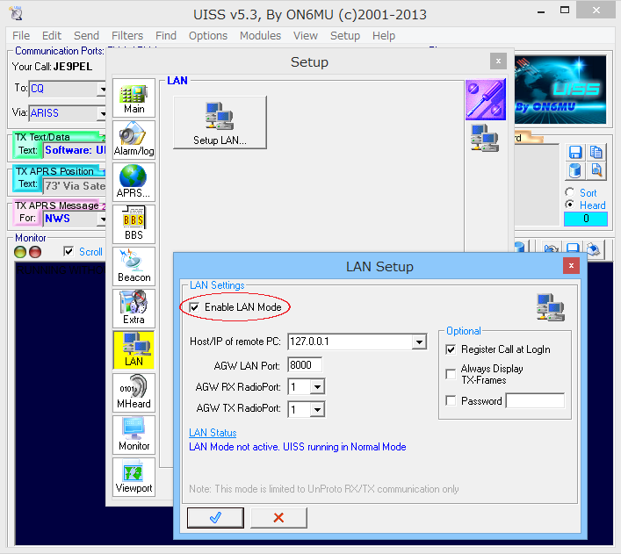Image resolution: width=621 pixels, height=554 pixels.
Task: Open the APRS setup section
Action: [x=134, y=182]
